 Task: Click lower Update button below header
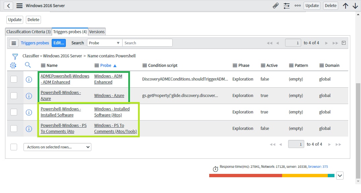click(15, 20)
